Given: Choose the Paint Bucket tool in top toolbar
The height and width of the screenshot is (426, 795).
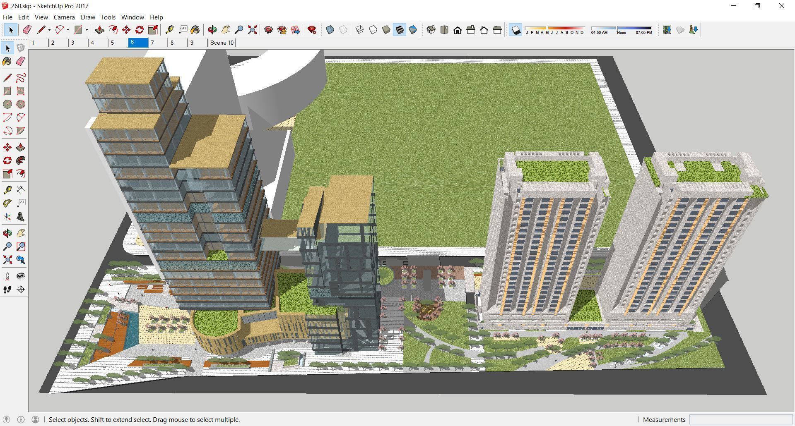Looking at the screenshot, I should tap(195, 30).
